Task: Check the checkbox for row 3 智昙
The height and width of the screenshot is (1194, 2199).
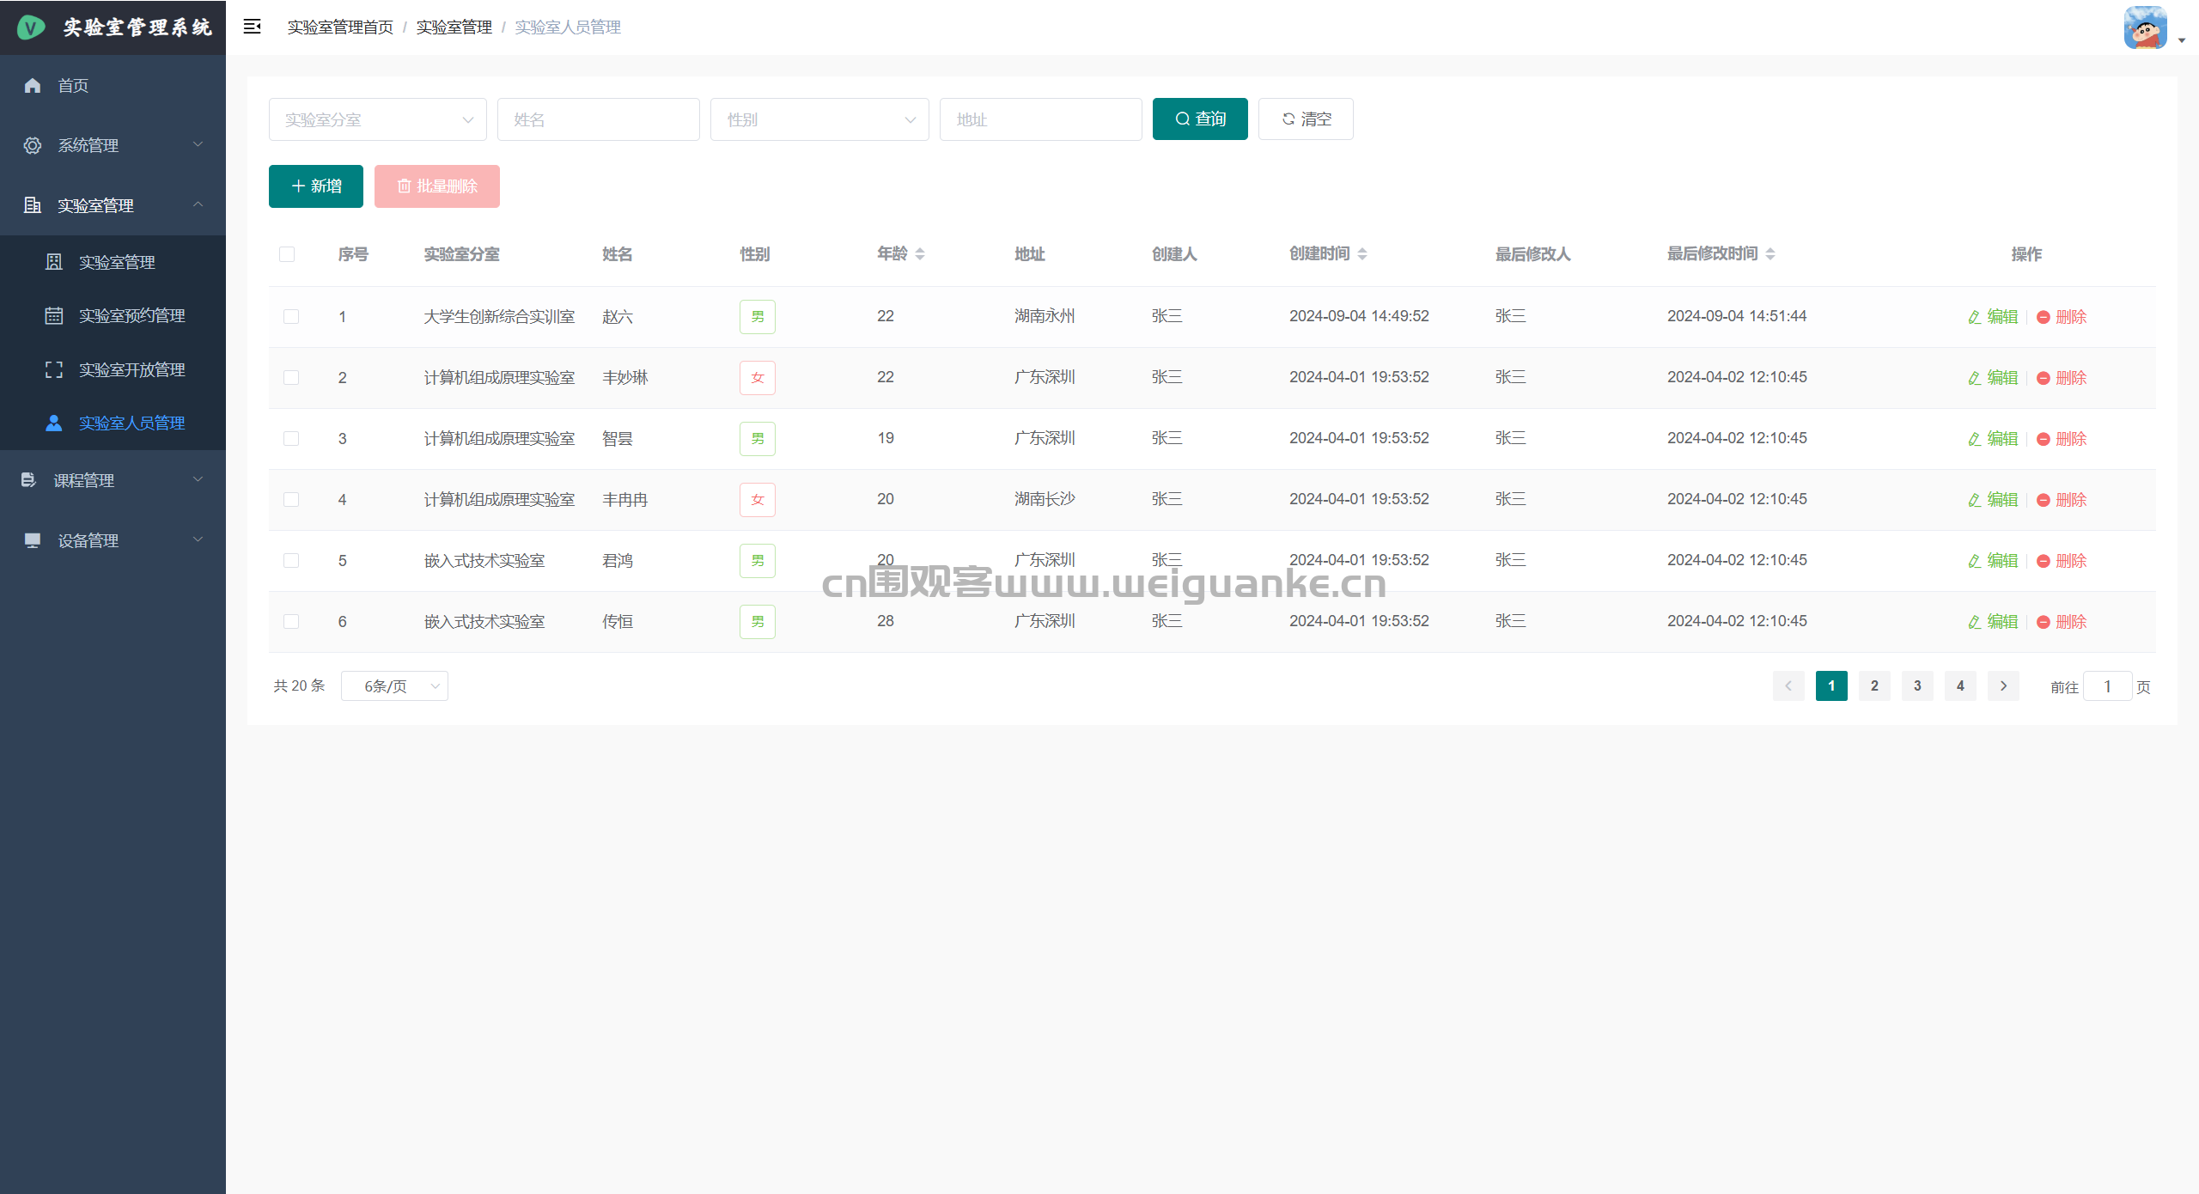Action: [291, 439]
